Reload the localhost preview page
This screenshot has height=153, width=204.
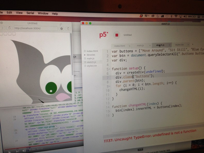10,28
